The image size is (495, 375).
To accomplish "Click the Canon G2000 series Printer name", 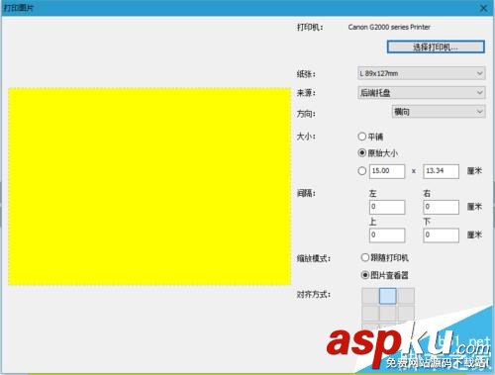I will point(389,27).
